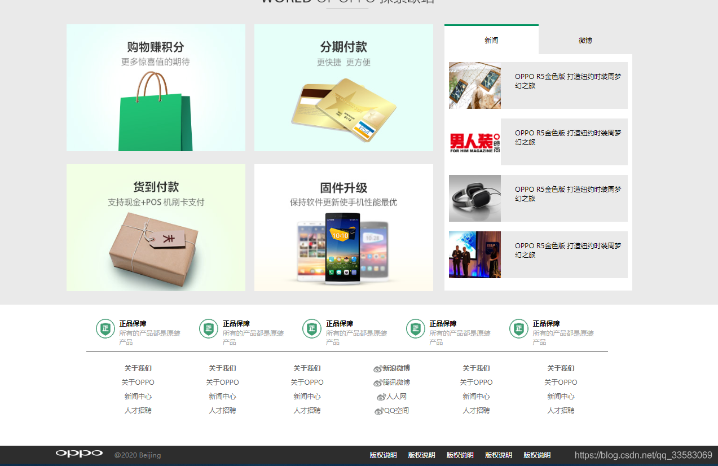Open the 分期付款 promotional banner

pos(343,87)
